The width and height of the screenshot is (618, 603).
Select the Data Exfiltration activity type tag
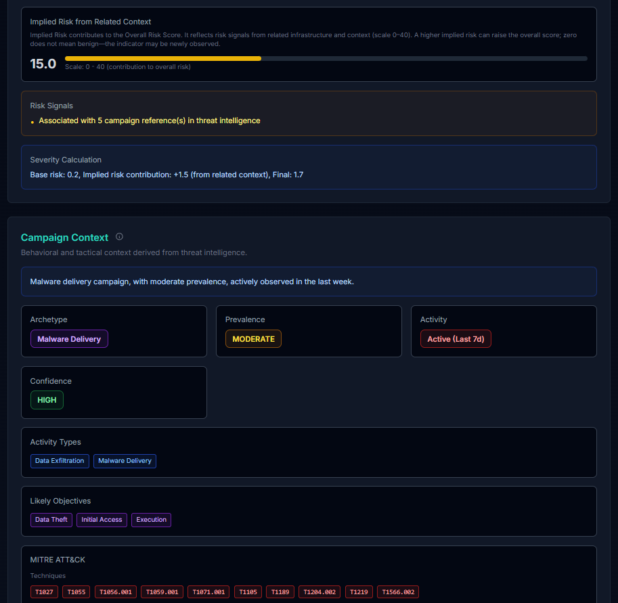[x=59, y=461]
